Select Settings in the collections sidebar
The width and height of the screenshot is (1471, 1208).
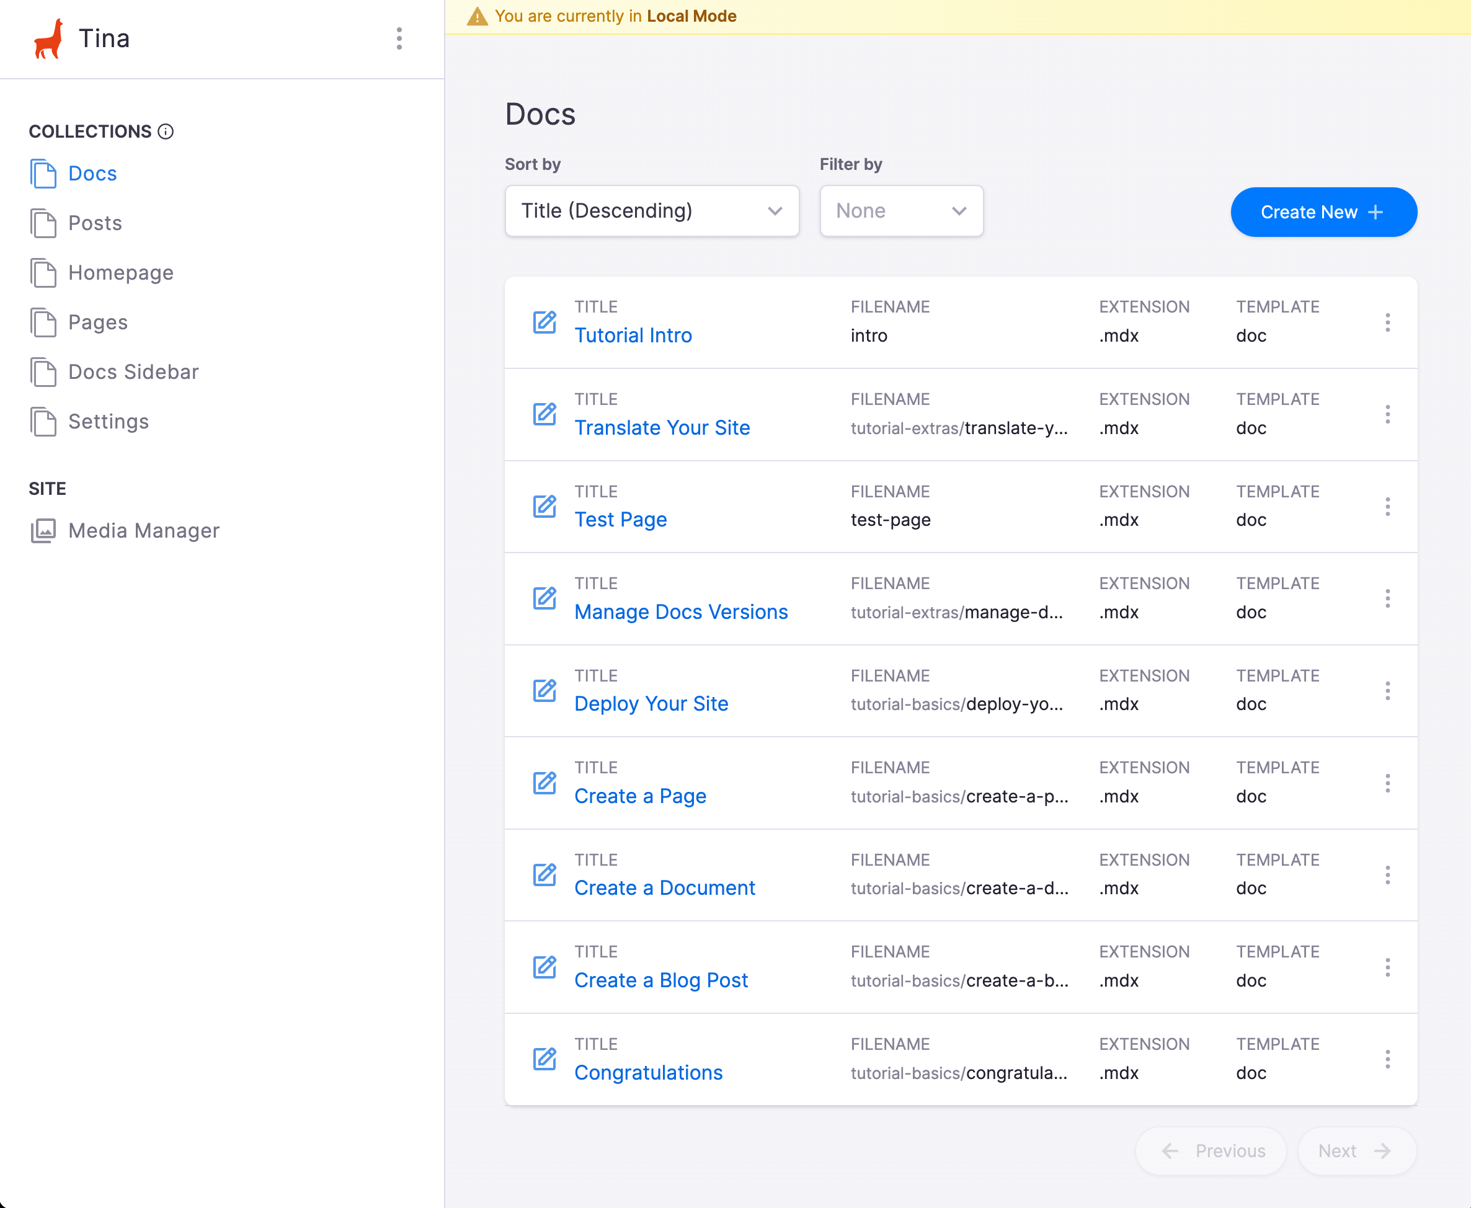tap(109, 422)
